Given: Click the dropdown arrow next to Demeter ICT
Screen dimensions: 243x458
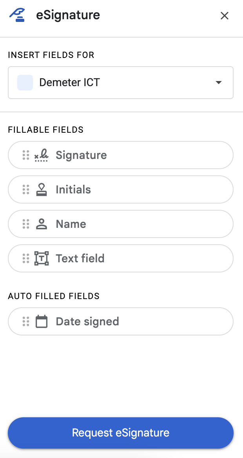Looking at the screenshot, I should click(219, 83).
